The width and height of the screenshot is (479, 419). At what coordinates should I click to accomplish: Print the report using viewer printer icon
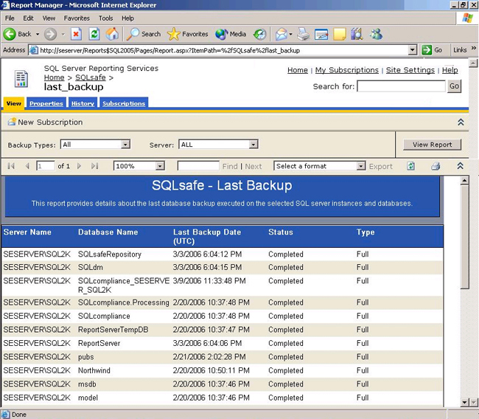(x=436, y=166)
